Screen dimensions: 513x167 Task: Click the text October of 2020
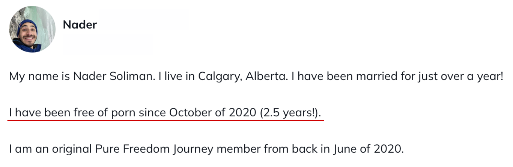[x=212, y=113]
